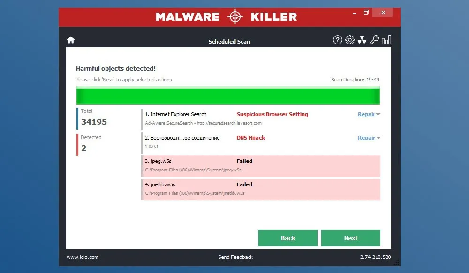This screenshot has height=273, width=469.
Task: Expand the Repair options for the DNS Hijack
Action: 369,138
